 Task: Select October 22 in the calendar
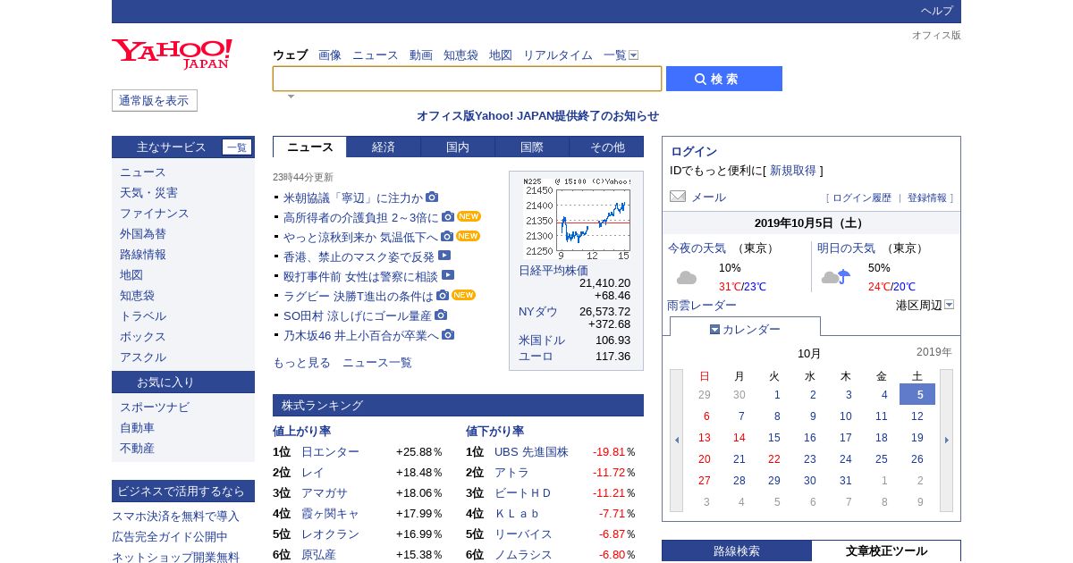point(774,459)
